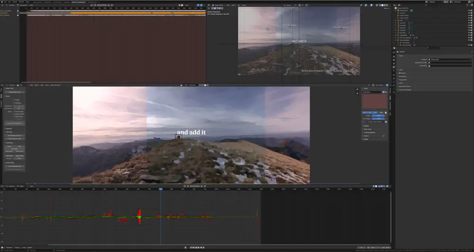Image resolution: width=474 pixels, height=252 pixels.
Task: Enable the Keyframe checkbox in Solve panel
Action: pyautogui.click(x=14, y=103)
